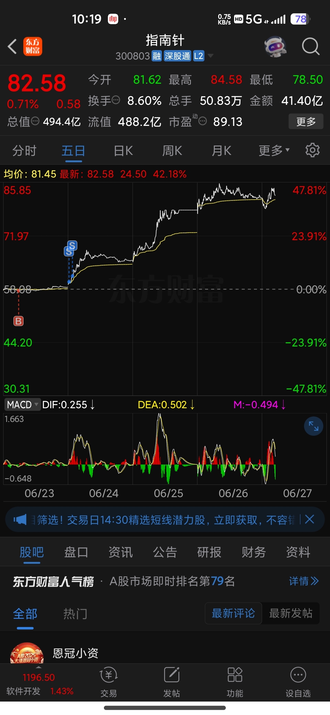Tap the M:-0.494 value
The image size is (330, 715).
tap(256, 405)
